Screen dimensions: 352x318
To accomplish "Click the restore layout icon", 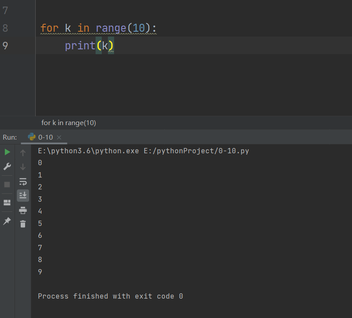I will 7,203.
